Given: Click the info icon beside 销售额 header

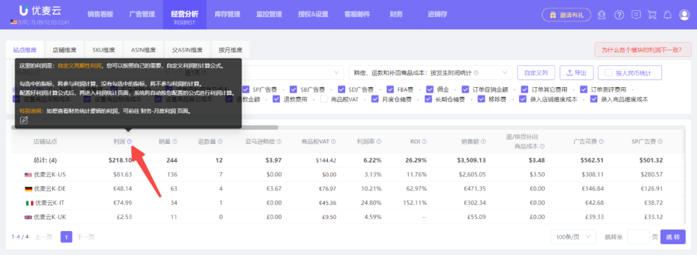Looking at the screenshot, I should (x=483, y=141).
